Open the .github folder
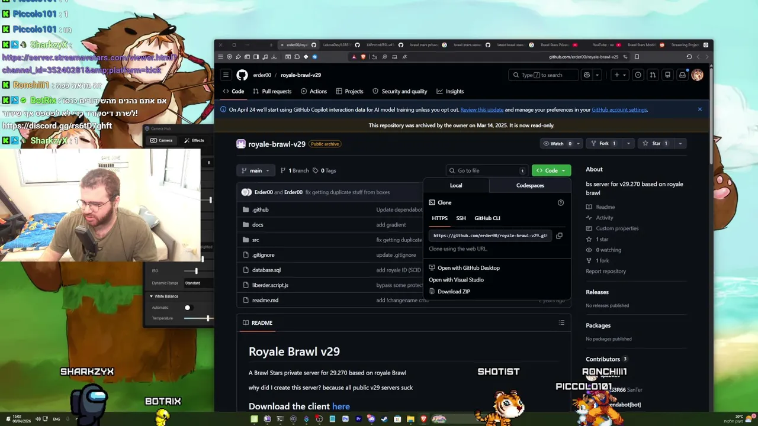Screen dimensions: 758x426 261,209
